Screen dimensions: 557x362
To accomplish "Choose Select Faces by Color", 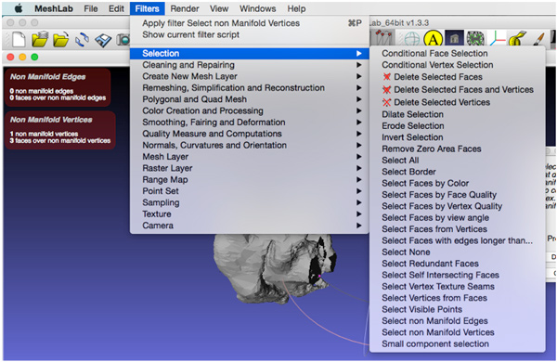I will point(457,183).
